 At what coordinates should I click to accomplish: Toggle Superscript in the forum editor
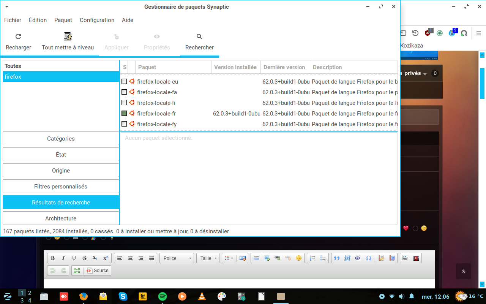[x=106, y=258]
